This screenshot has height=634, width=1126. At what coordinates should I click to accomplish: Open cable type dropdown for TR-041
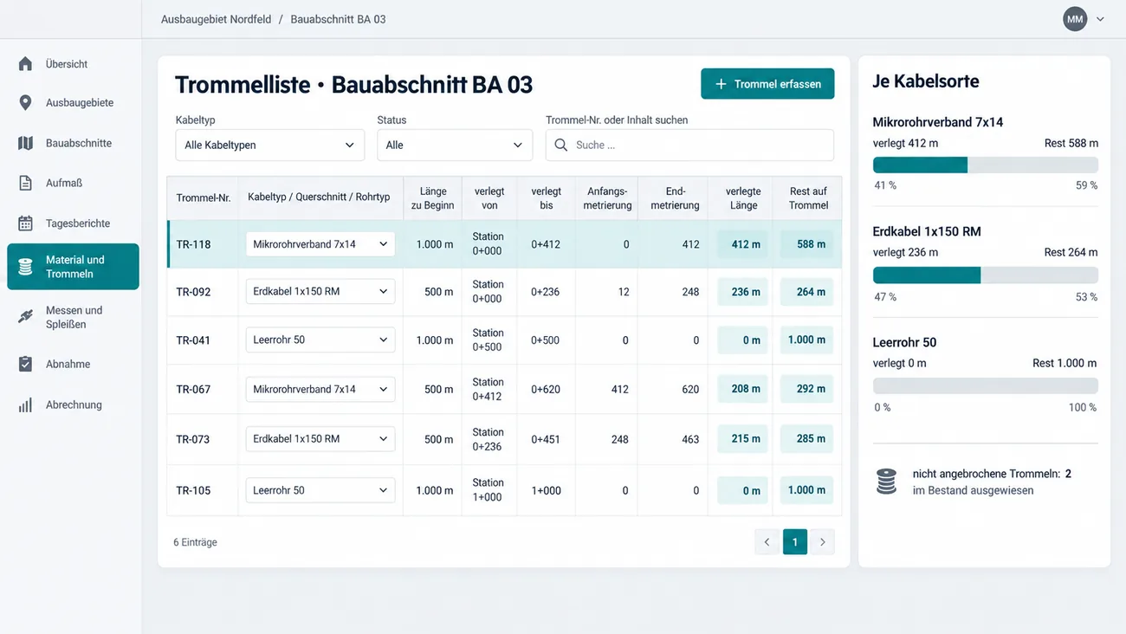click(320, 340)
